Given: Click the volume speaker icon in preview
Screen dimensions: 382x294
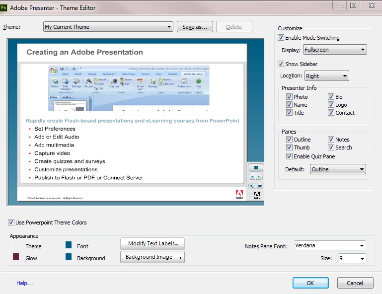Looking at the screenshot, I should coord(252,186).
